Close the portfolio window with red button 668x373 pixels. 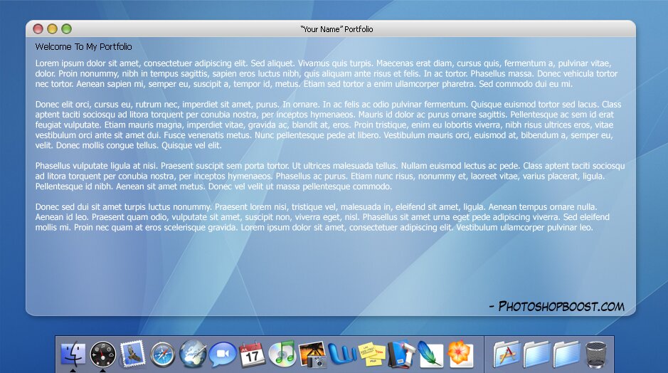pyautogui.click(x=38, y=29)
